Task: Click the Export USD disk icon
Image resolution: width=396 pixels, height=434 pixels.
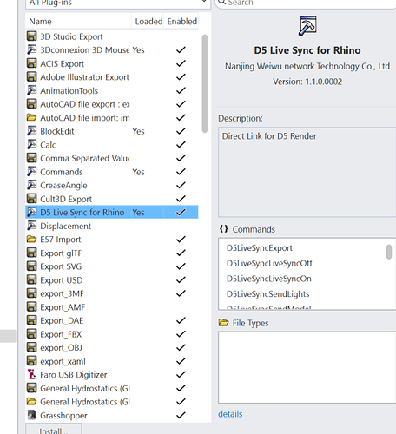Action: click(x=32, y=279)
